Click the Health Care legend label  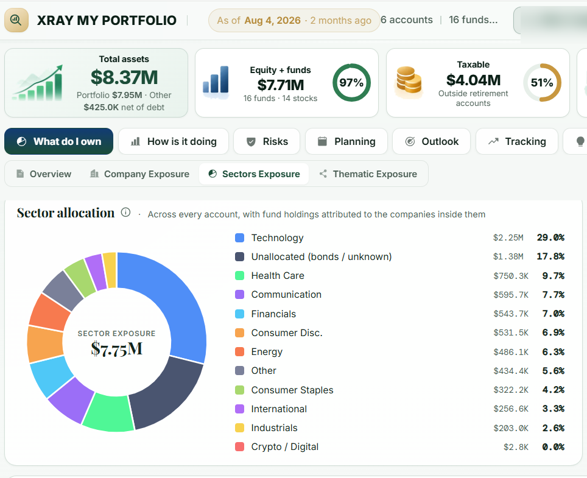coord(278,275)
